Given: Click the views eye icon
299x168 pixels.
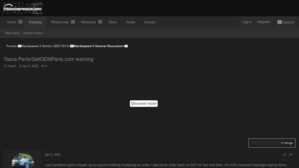Looking at the screenshot, I should click(x=43, y=66).
